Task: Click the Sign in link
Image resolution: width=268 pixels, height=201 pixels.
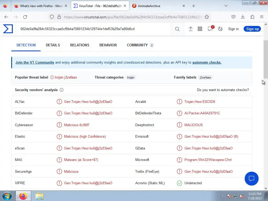Action: (233, 29)
